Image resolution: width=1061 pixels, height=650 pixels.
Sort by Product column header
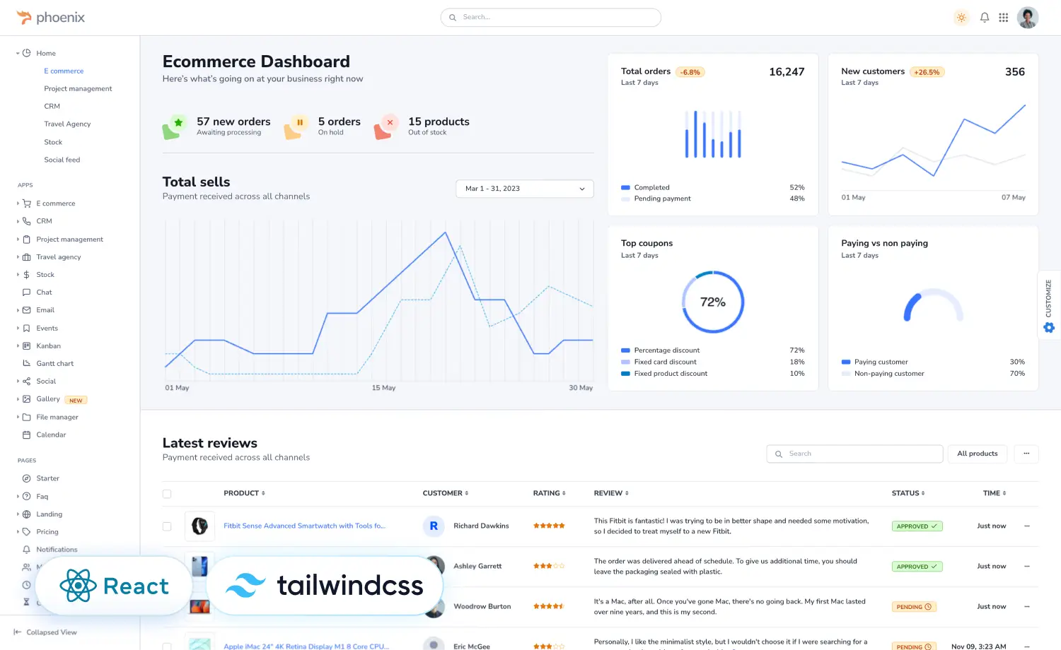click(244, 493)
